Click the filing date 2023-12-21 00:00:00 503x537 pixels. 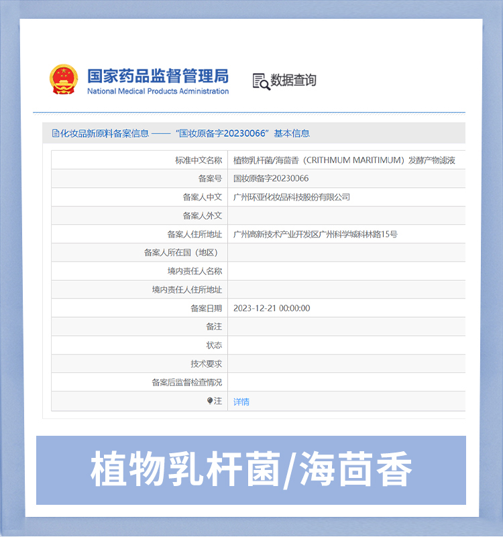point(272,308)
